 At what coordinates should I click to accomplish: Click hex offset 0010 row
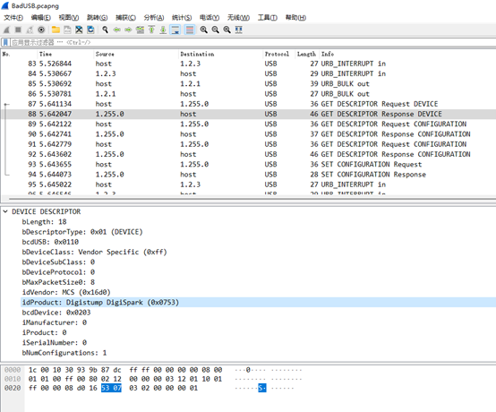(x=13, y=379)
